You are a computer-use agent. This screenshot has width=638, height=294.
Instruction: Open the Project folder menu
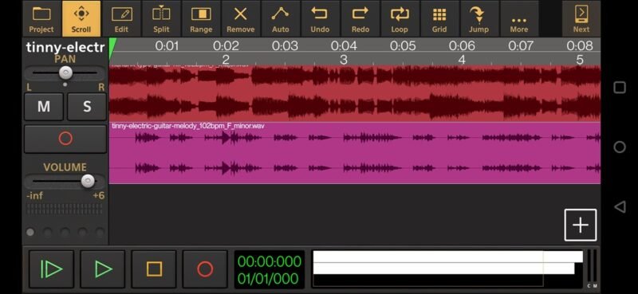tap(41, 18)
